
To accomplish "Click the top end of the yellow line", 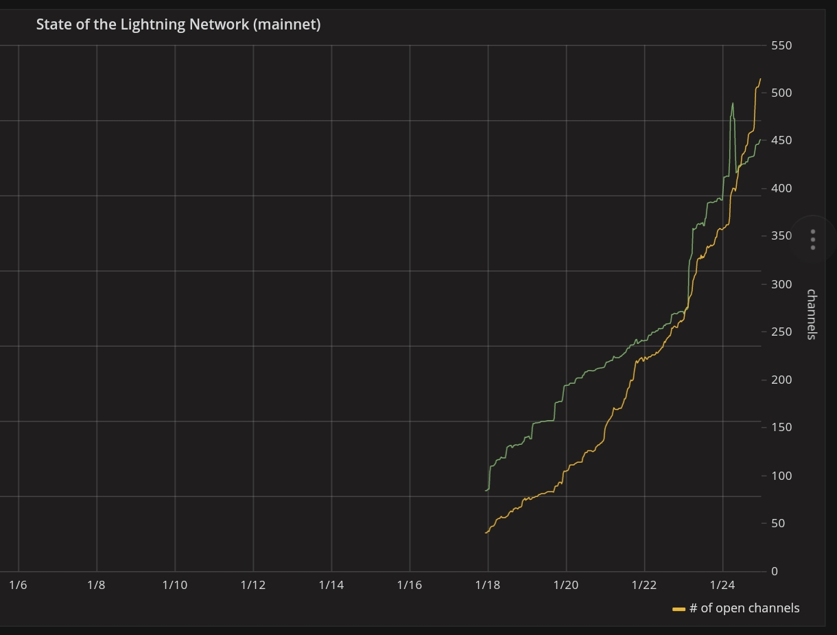I will coord(760,80).
